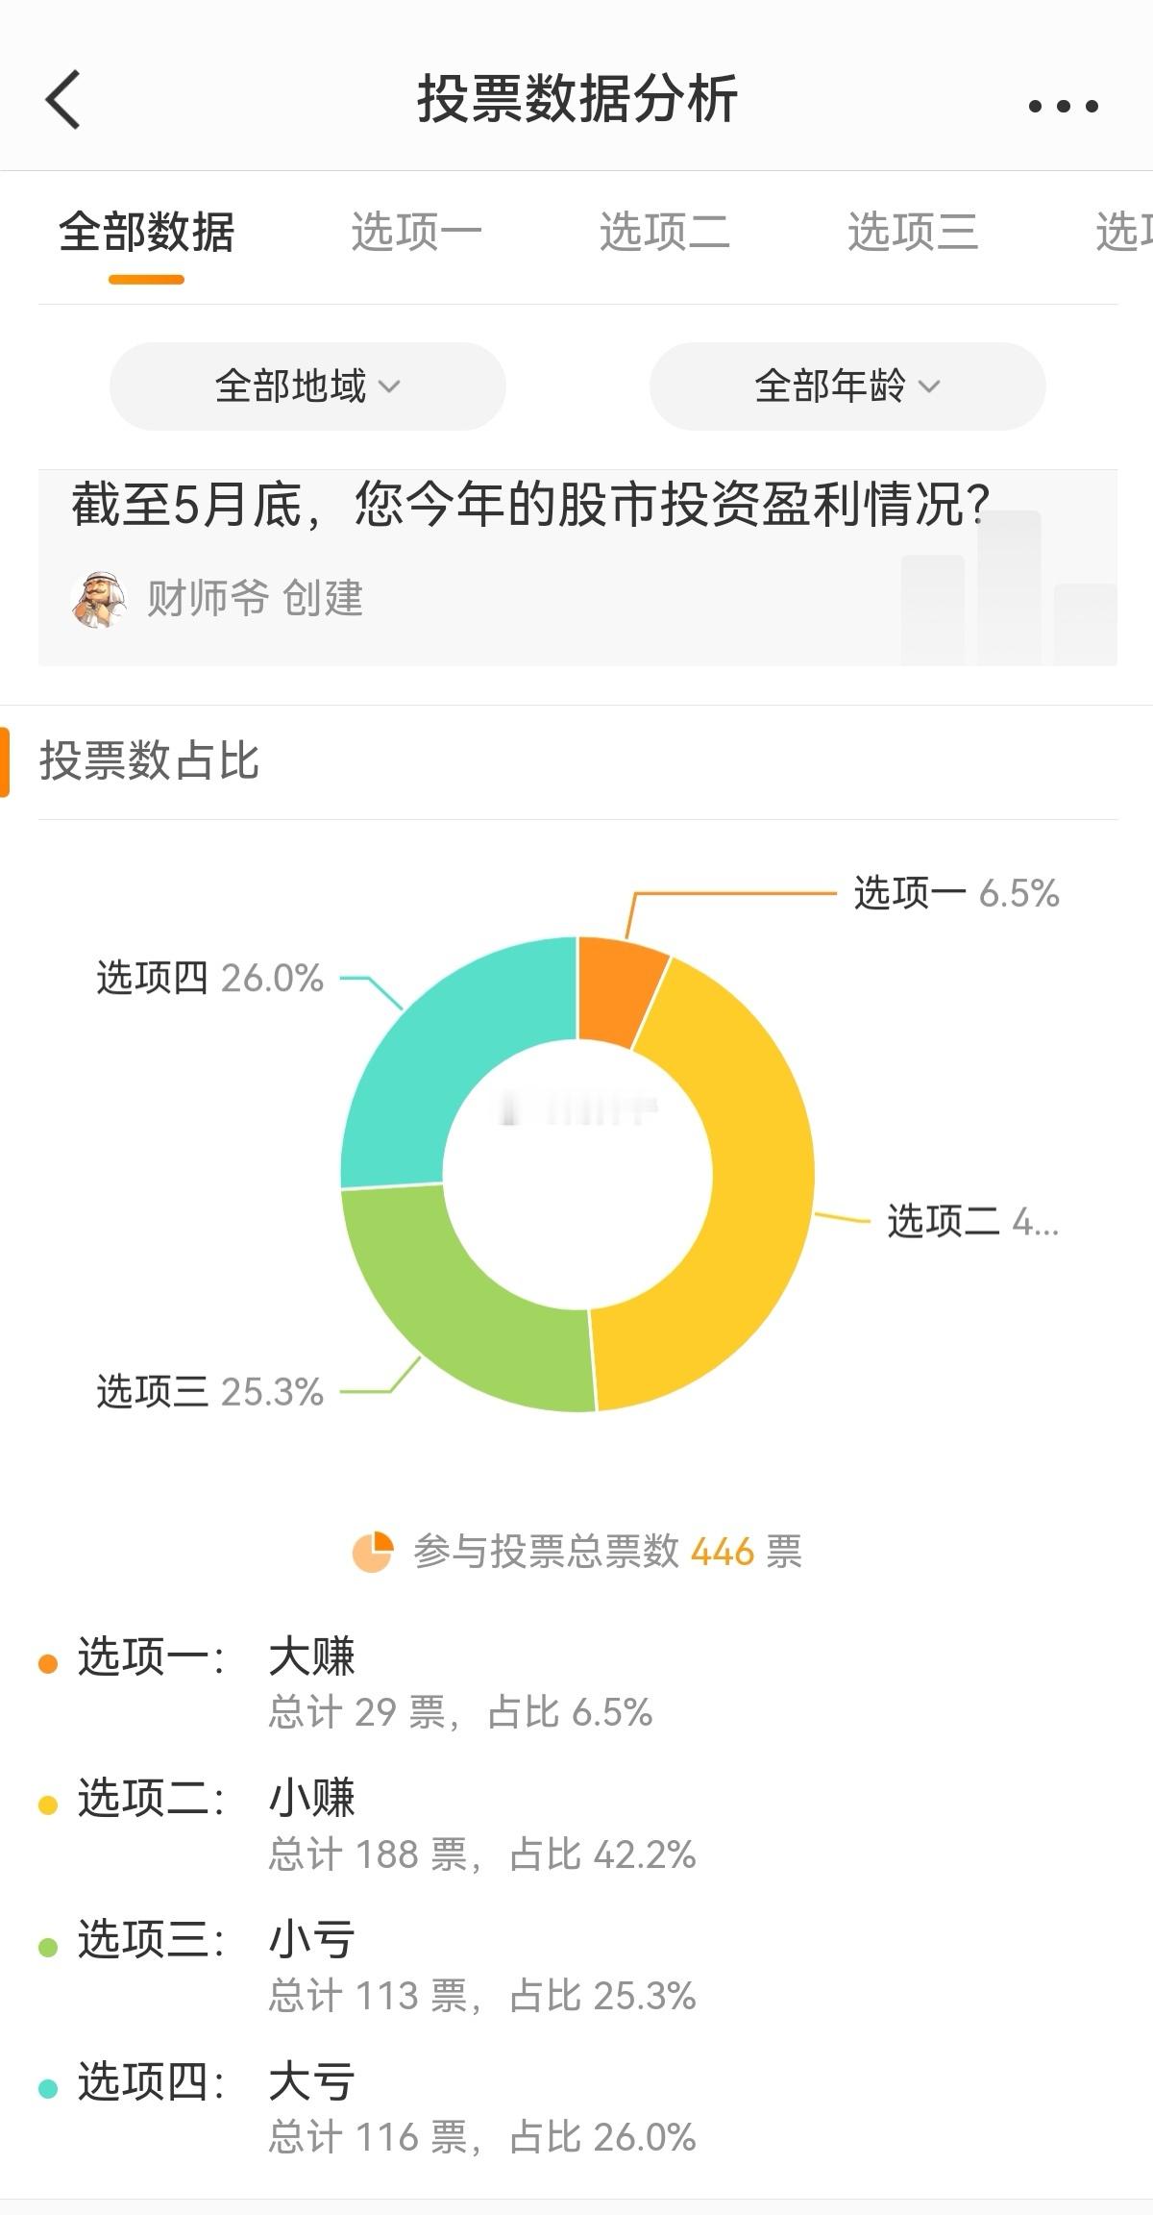Select the 全部数据 tab
1153x2215 pixels.
(146, 232)
